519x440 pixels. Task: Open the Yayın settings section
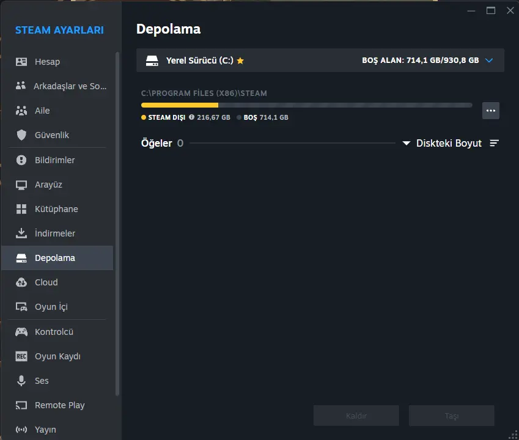pos(57,430)
